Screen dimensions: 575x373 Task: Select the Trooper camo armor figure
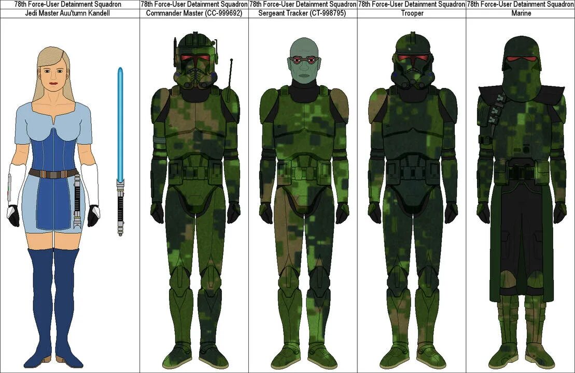point(413,201)
